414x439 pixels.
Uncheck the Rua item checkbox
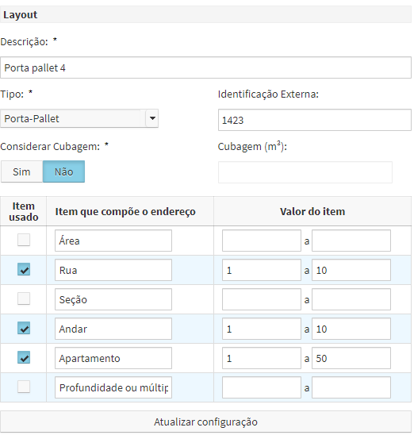[x=24, y=269]
